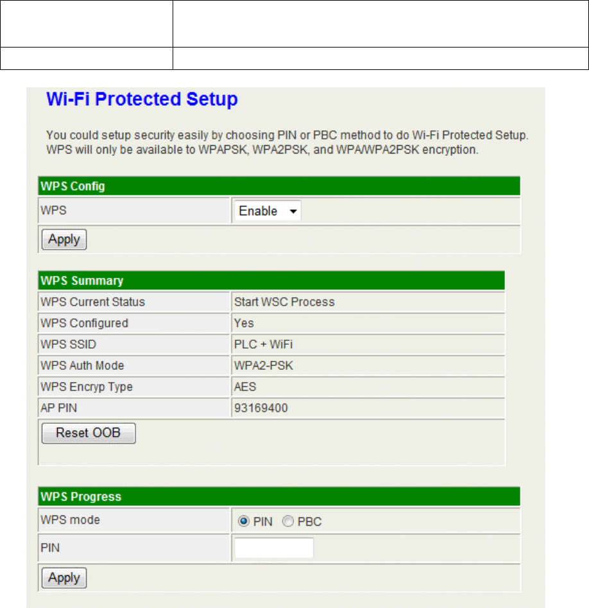Image resolution: width=589 pixels, height=608 pixels.
Task: Click the WPS Config section header
Action: pyautogui.click(x=279, y=186)
